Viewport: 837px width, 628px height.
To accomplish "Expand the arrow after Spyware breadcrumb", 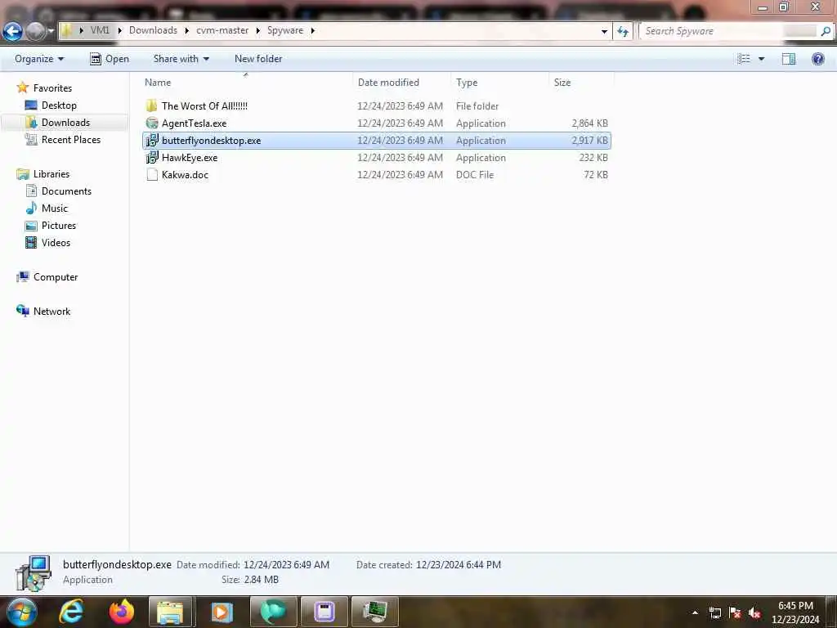I will 313,30.
